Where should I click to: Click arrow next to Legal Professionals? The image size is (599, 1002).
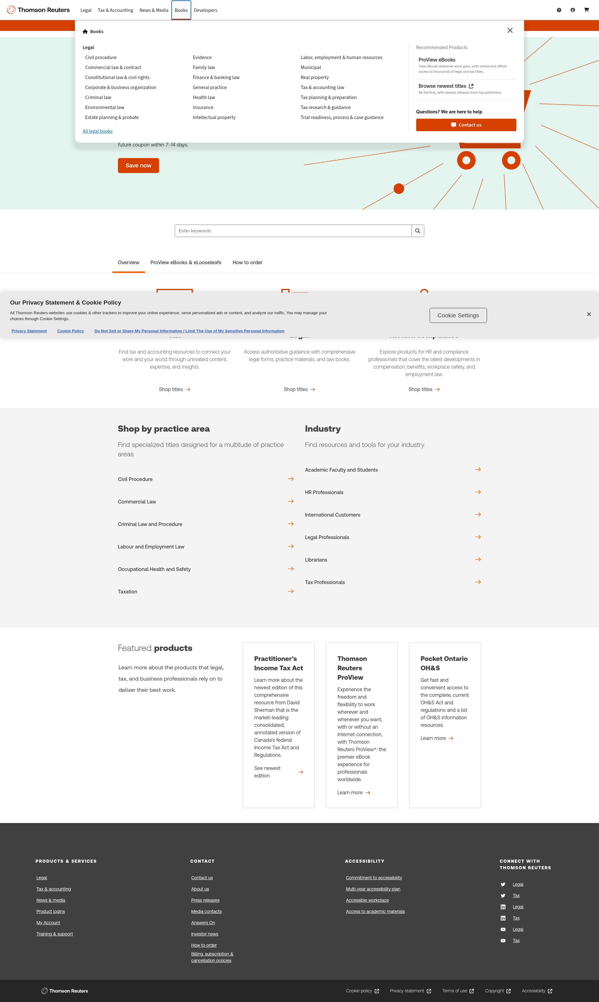[x=478, y=537]
